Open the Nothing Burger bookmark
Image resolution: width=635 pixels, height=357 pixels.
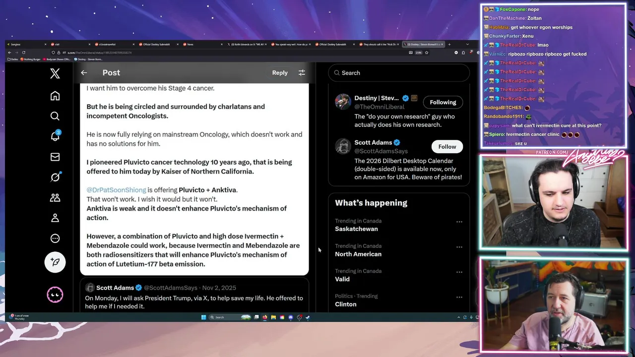click(x=30, y=59)
